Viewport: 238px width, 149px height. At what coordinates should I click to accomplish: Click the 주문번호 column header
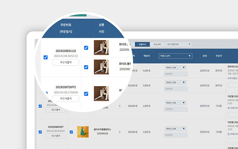pos(65,28)
